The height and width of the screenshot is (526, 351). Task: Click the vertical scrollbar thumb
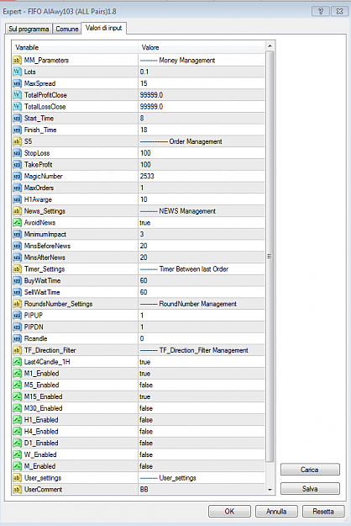270,257
